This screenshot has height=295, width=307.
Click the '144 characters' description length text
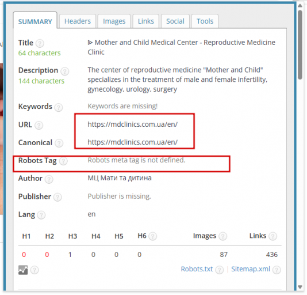tap(41, 81)
